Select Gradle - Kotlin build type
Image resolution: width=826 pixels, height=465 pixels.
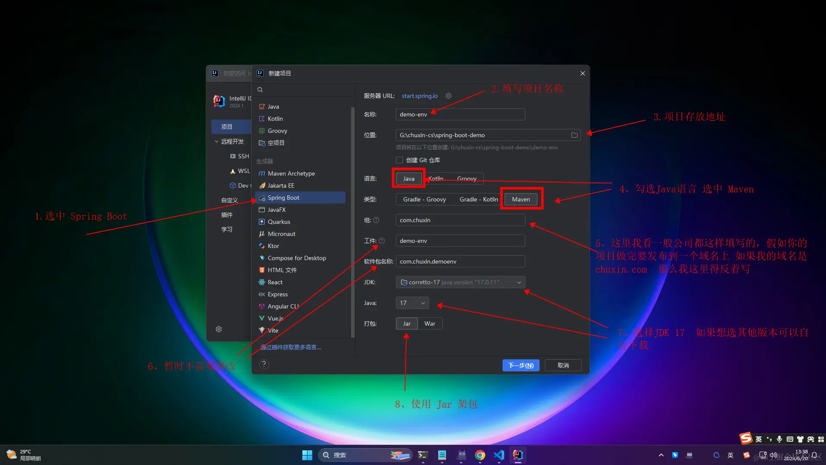tap(479, 199)
